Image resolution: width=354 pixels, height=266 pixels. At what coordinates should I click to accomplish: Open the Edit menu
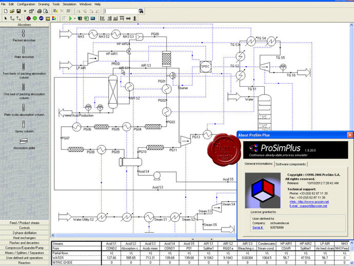click(11, 4)
